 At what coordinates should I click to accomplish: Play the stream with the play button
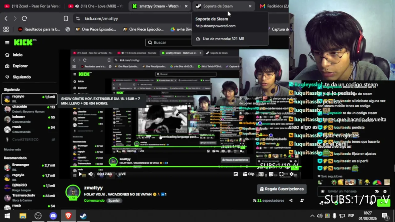(80, 174)
